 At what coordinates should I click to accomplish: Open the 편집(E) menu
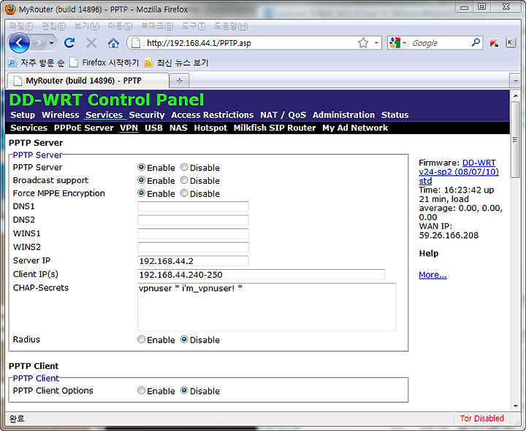(53, 26)
